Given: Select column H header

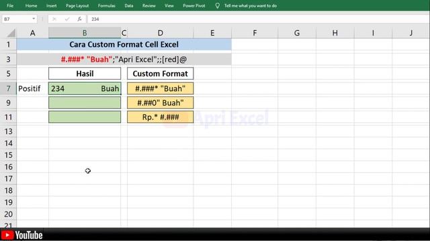Looking at the screenshot, I should [x=335, y=33].
